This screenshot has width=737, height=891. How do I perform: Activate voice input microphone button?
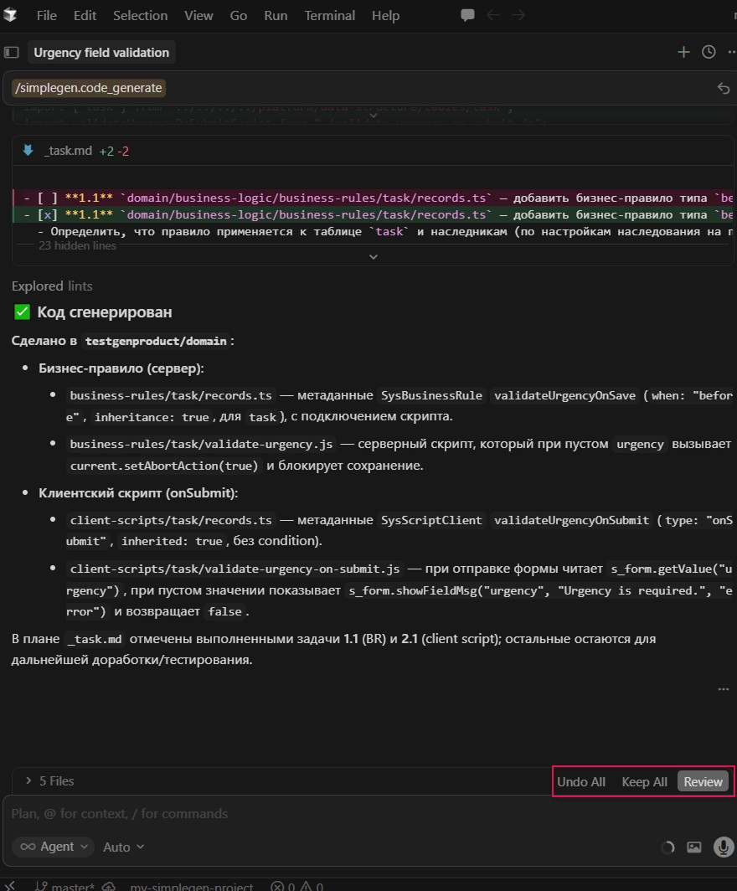(x=723, y=847)
